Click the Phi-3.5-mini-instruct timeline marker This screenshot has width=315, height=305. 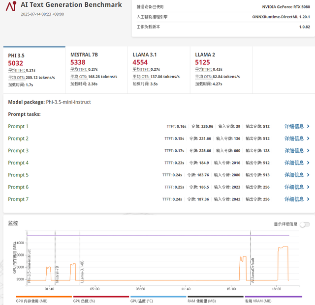coord(29,266)
